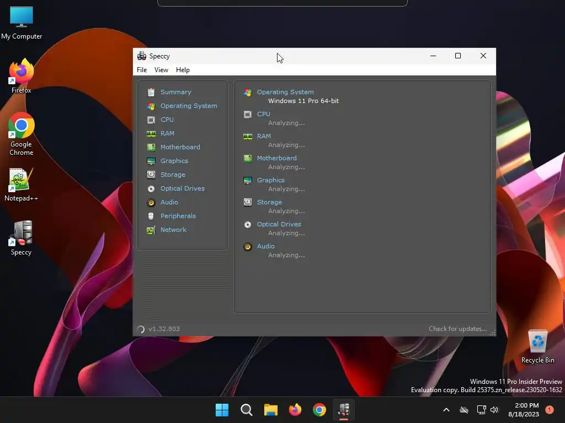This screenshot has height=423, width=565.
Task: Click the CPU icon in summary pane
Action: [248, 115]
